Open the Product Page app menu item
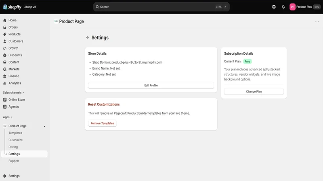323x181 pixels. click(17, 126)
